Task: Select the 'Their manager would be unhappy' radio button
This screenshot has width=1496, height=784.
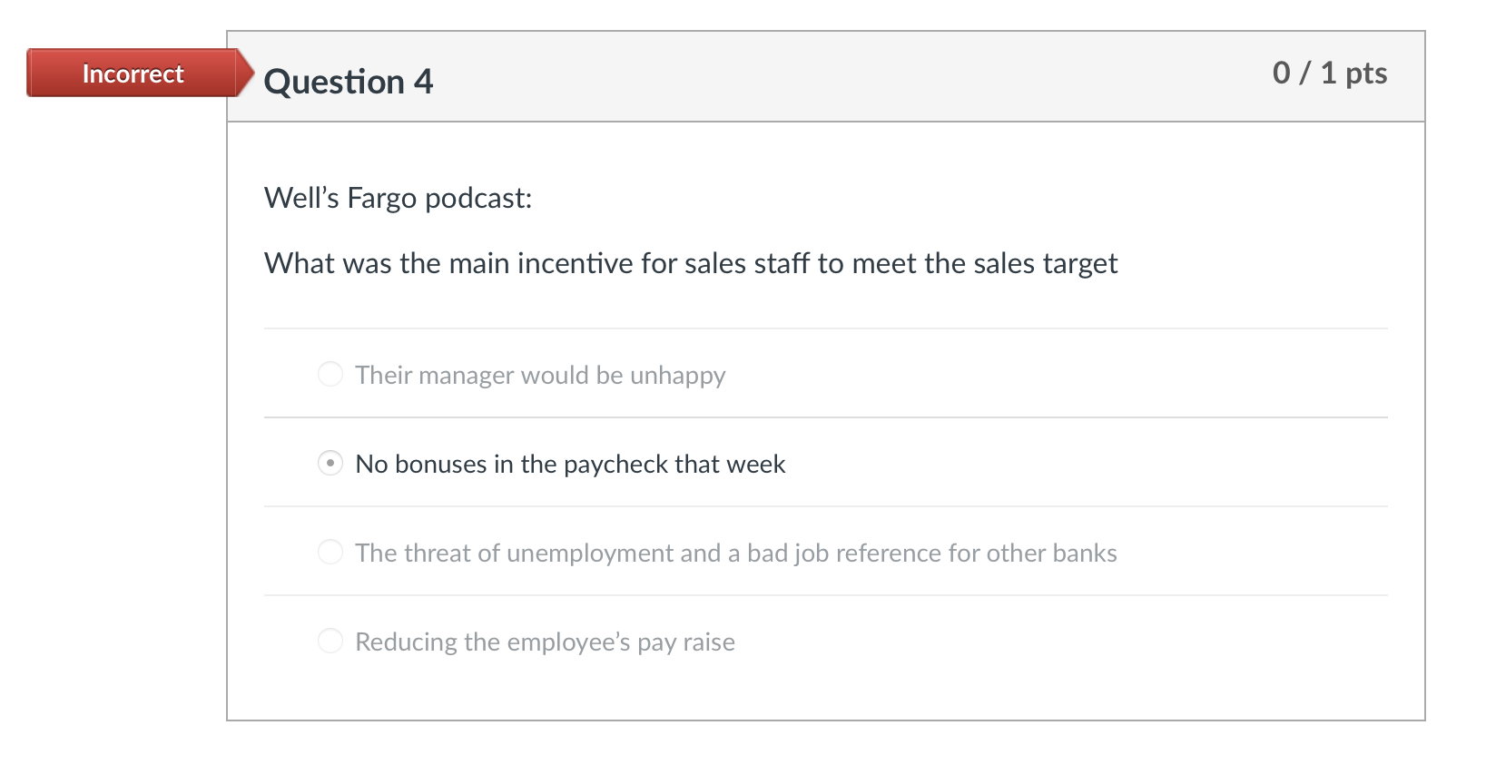Action: click(x=330, y=374)
